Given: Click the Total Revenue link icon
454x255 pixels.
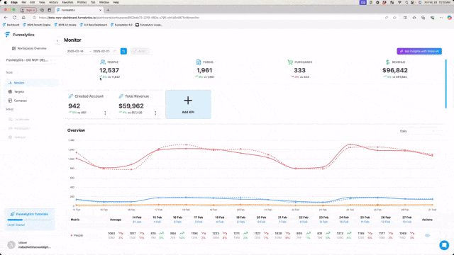Looking at the screenshot, I should [x=121, y=96].
